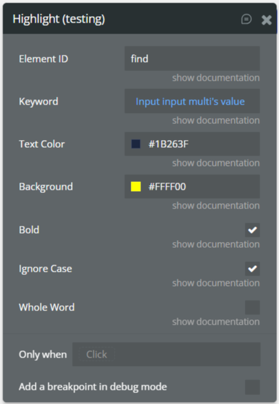
Task: Click the Only when condition field
Action: click(166, 354)
